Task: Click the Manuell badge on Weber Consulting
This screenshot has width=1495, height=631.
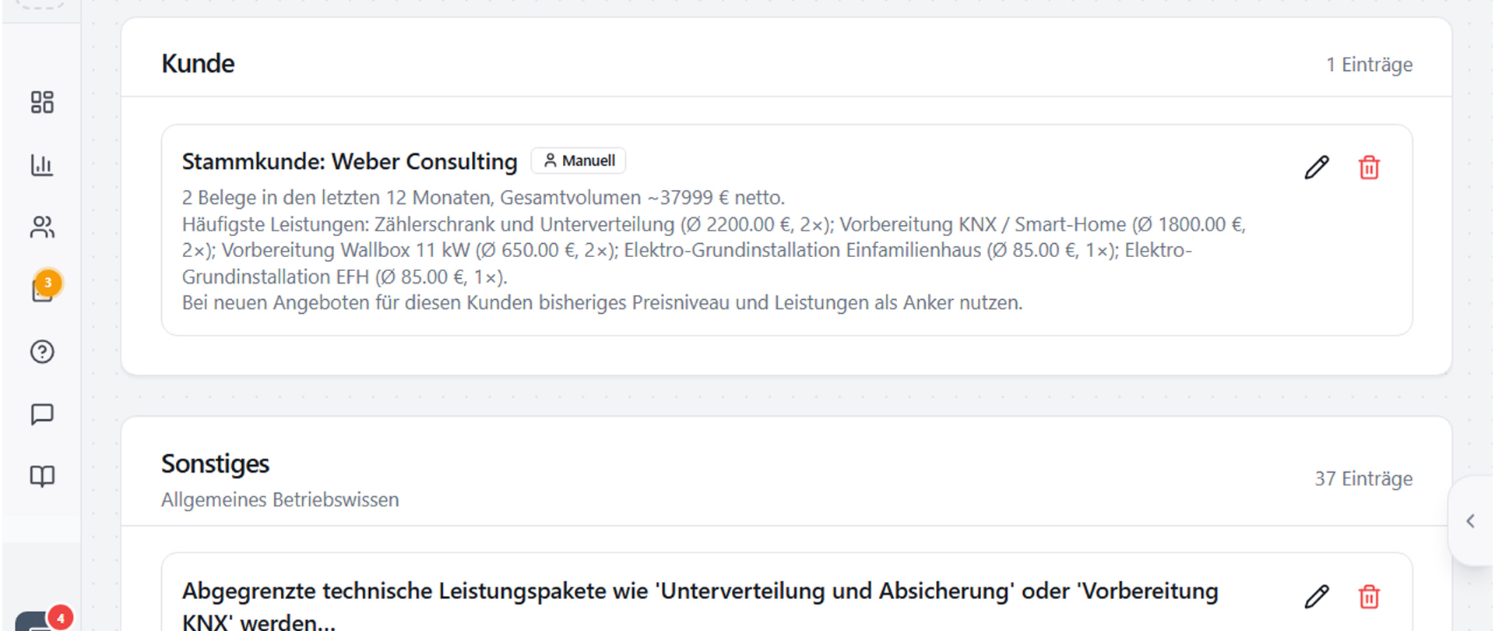Action: pos(579,160)
